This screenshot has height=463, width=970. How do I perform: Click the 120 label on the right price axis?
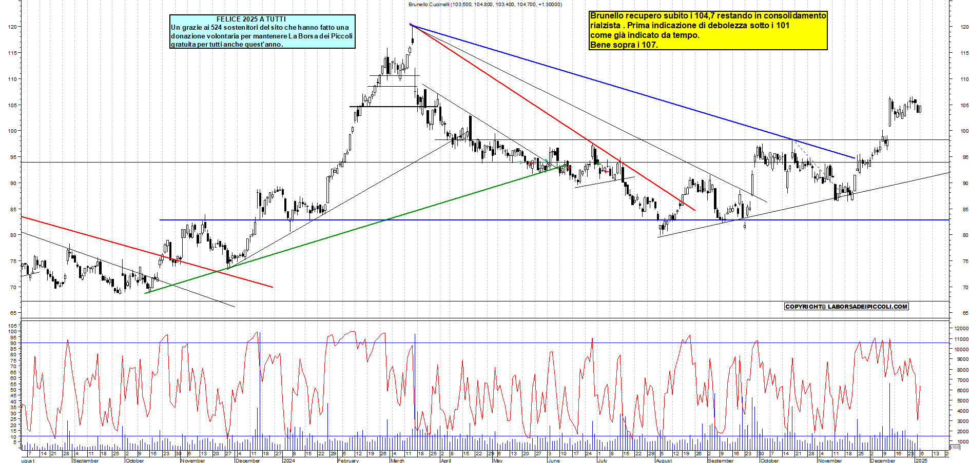click(964, 27)
